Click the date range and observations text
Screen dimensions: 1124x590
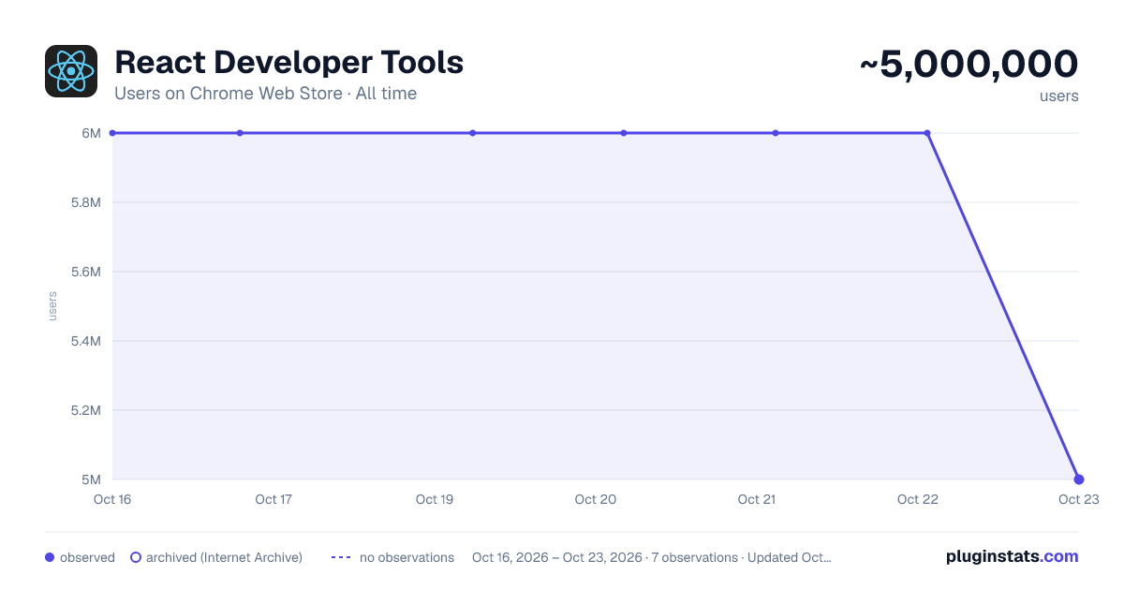pyautogui.click(x=652, y=557)
